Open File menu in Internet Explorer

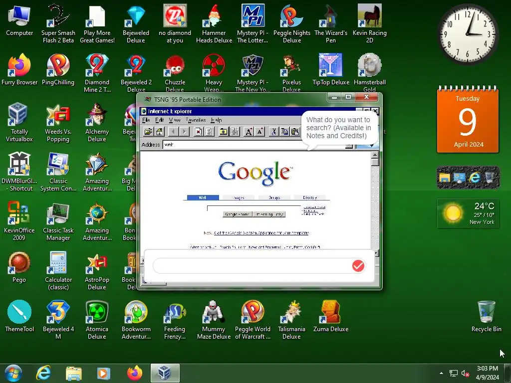146,120
